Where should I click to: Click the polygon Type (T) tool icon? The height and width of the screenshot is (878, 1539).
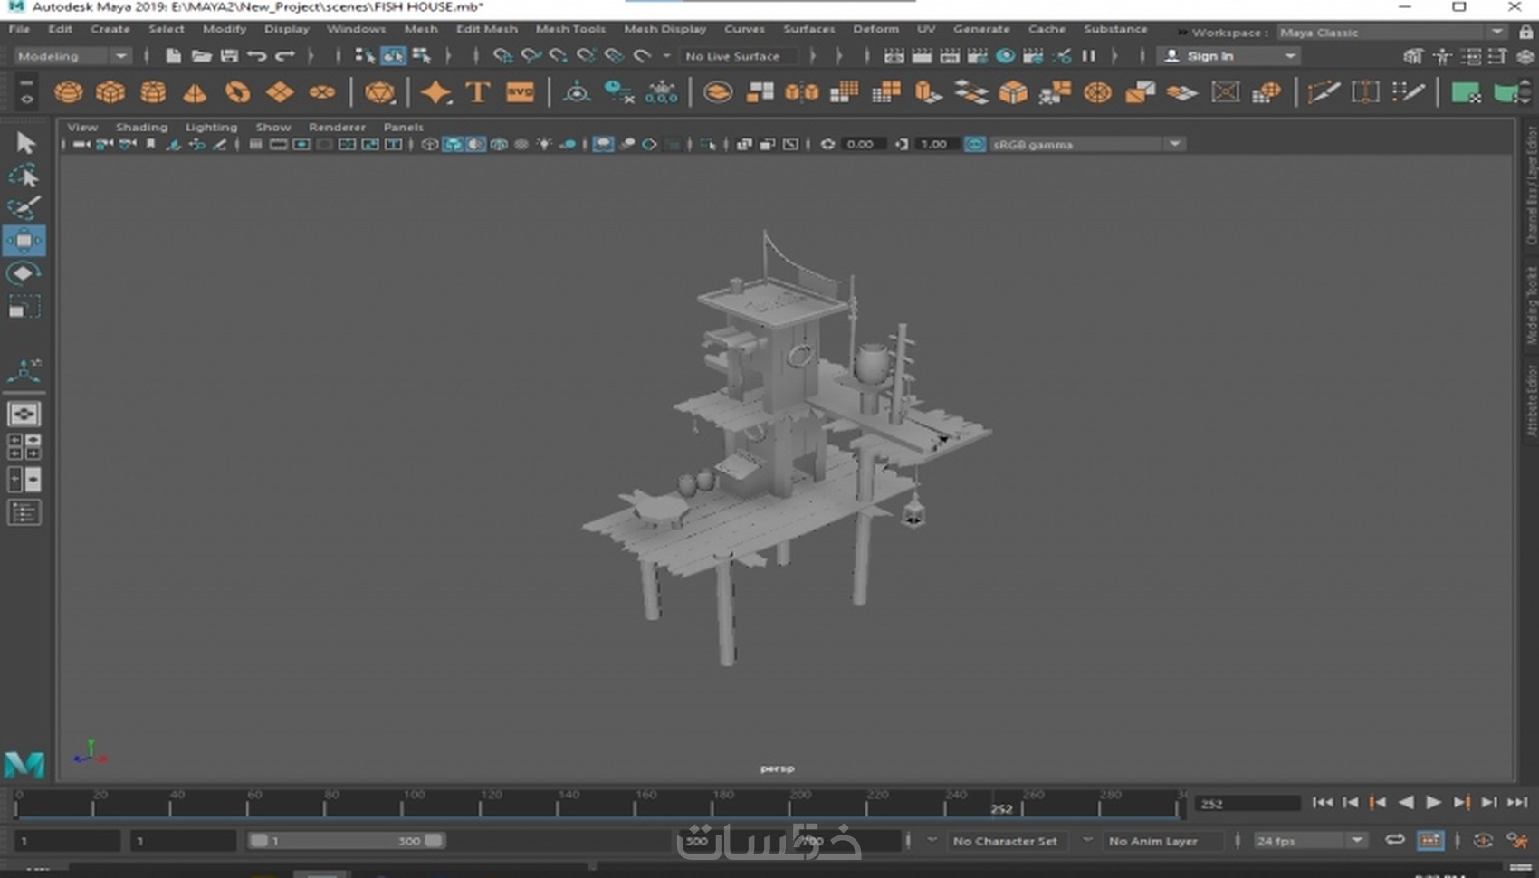[477, 92]
